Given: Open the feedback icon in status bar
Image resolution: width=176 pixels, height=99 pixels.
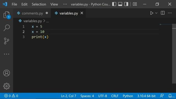Looking at the screenshot, I should [x=162, y=96].
